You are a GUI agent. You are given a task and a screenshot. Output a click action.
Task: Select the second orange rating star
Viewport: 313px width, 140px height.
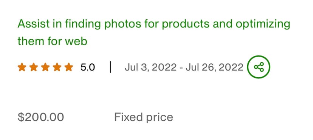[34, 67]
